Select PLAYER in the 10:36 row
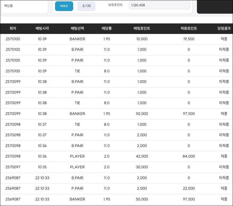This screenshot has height=206, width=233. click(77, 156)
